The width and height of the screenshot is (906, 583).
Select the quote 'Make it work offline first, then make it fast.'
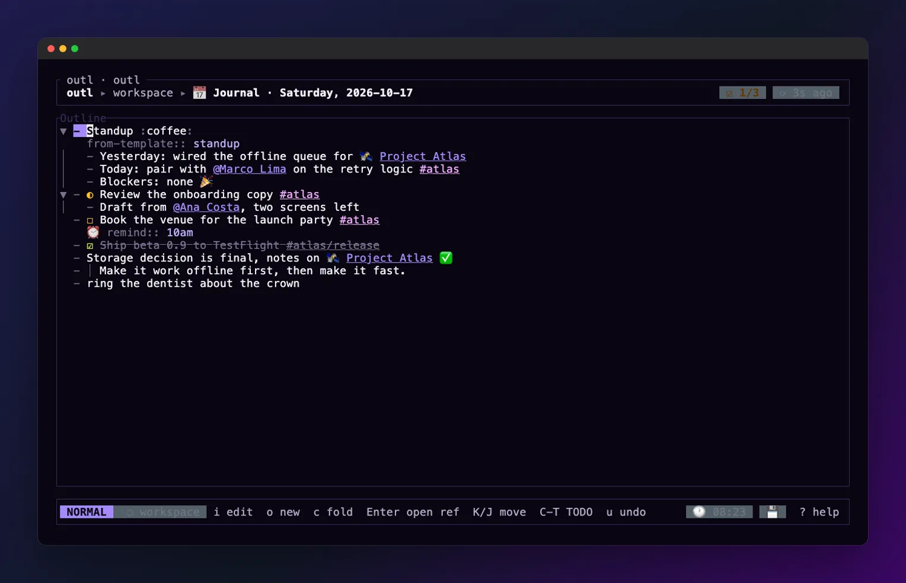pos(253,271)
